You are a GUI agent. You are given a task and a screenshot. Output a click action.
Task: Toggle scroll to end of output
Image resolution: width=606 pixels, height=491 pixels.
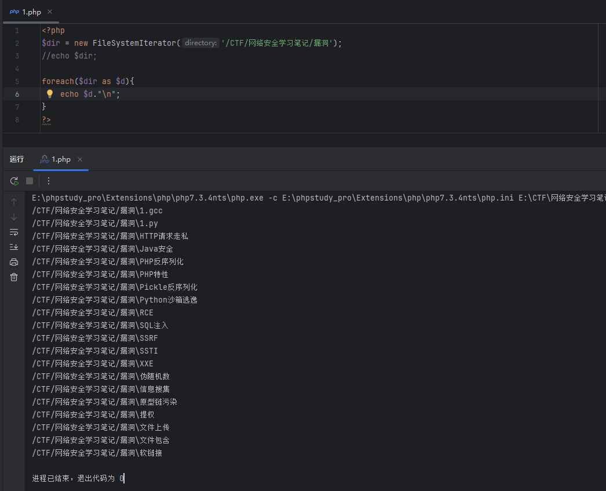(14, 247)
